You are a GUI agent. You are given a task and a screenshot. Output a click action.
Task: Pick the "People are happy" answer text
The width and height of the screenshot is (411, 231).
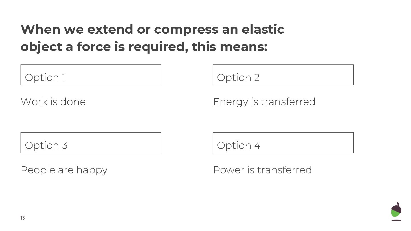click(64, 170)
